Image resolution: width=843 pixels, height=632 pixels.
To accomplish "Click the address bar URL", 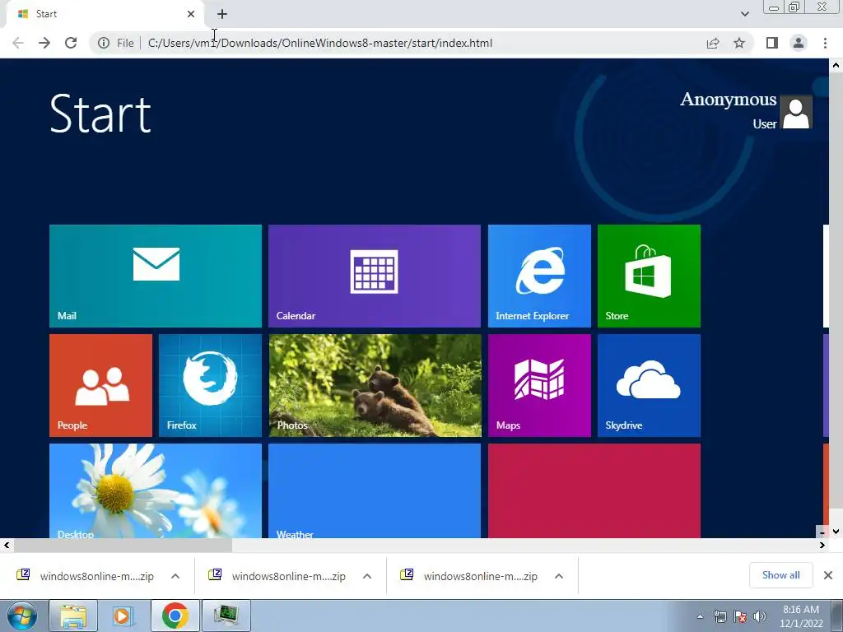I will tap(320, 43).
